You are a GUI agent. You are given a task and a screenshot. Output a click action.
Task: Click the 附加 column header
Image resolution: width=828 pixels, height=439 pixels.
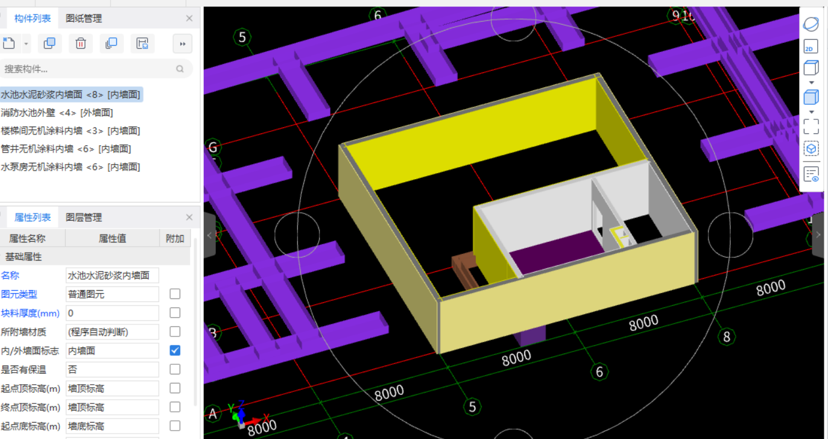click(175, 238)
